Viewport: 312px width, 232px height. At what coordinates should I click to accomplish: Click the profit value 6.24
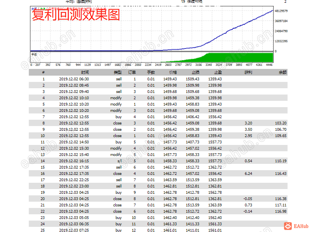point(248,174)
